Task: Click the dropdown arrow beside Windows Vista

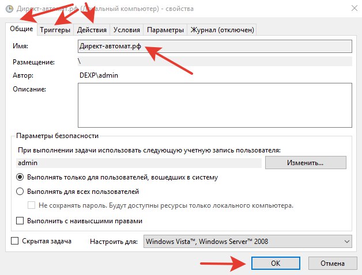Action: coord(346,242)
